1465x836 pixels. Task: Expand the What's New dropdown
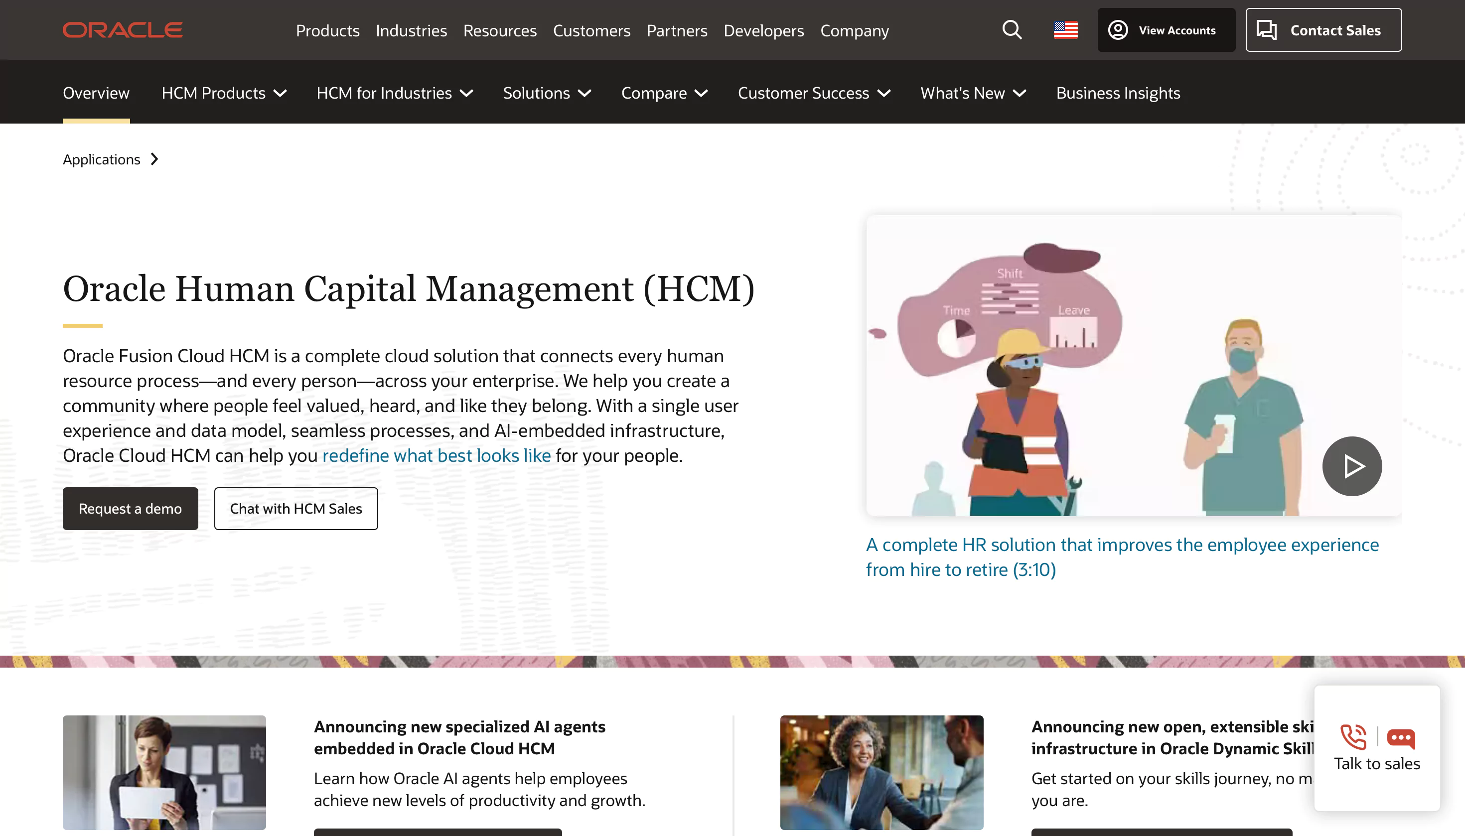pyautogui.click(x=973, y=93)
